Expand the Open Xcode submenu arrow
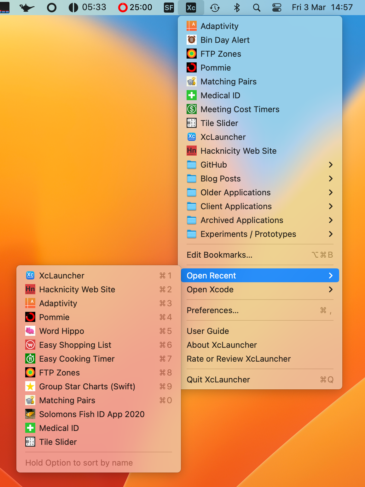The height and width of the screenshot is (487, 365). click(330, 289)
